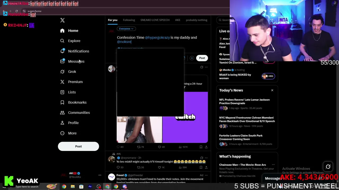
Task: View the Twitch post's 157K views stats
Action: point(183,147)
